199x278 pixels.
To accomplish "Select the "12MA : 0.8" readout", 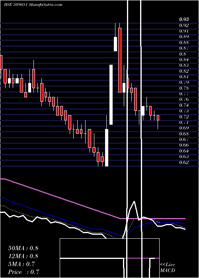I will [x=23, y=256].
